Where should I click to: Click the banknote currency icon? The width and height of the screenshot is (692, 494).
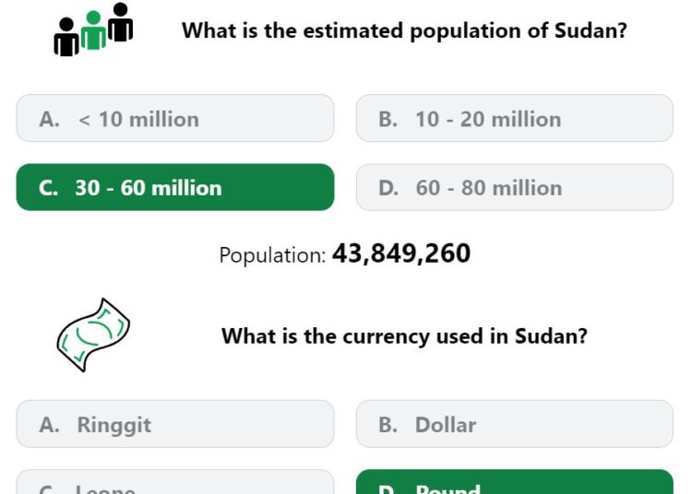(x=93, y=335)
